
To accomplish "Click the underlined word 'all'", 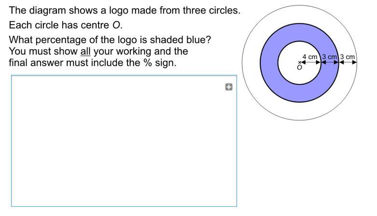I will (85, 51).
